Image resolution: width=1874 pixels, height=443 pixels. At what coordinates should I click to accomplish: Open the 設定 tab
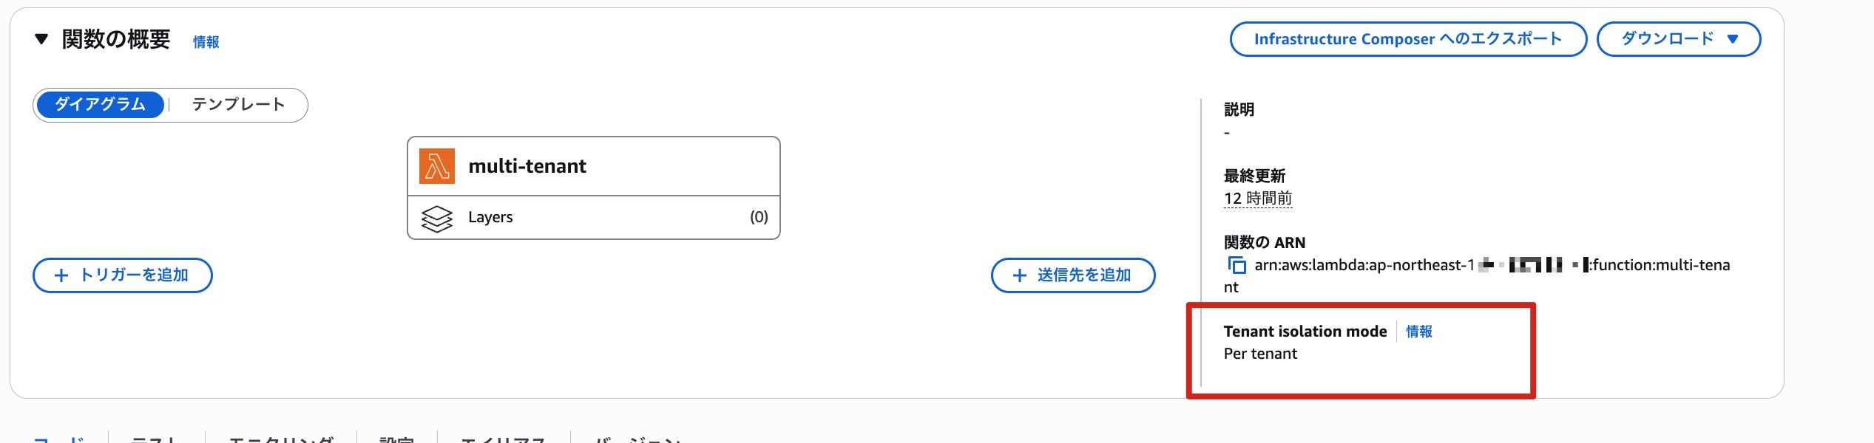(397, 439)
